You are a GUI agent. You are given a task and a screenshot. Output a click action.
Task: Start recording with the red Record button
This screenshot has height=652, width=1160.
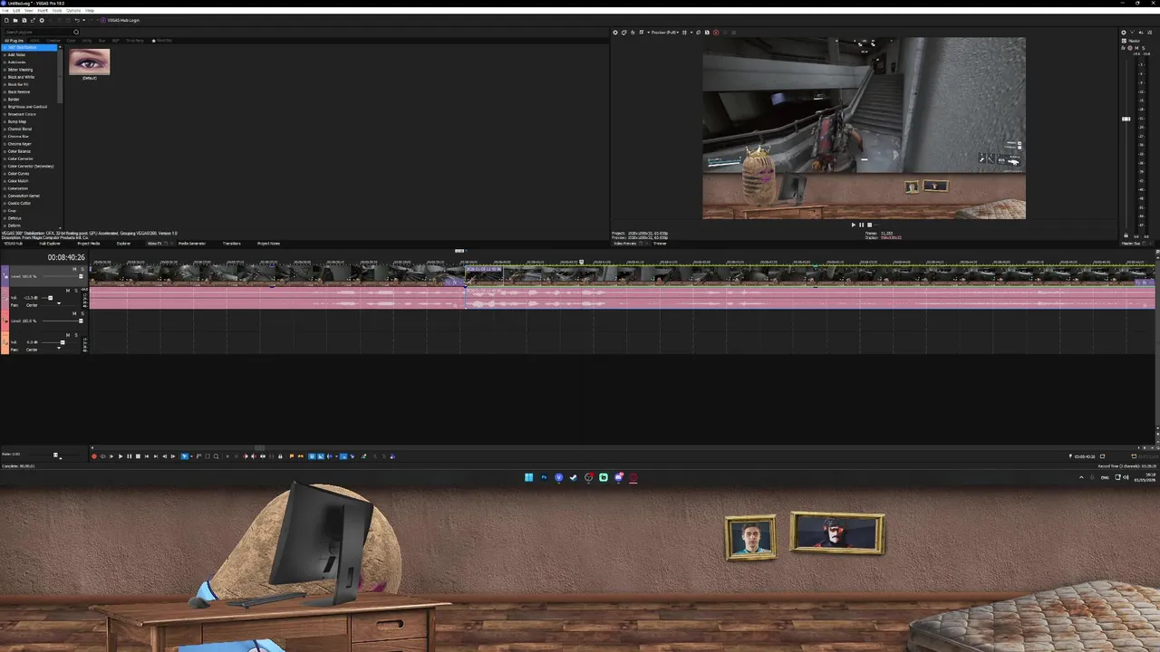[94, 456]
